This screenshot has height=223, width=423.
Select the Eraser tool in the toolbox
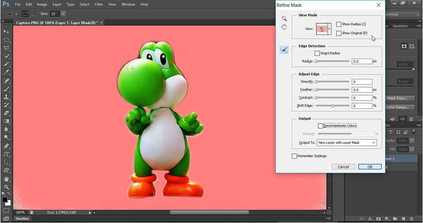(x=6, y=113)
